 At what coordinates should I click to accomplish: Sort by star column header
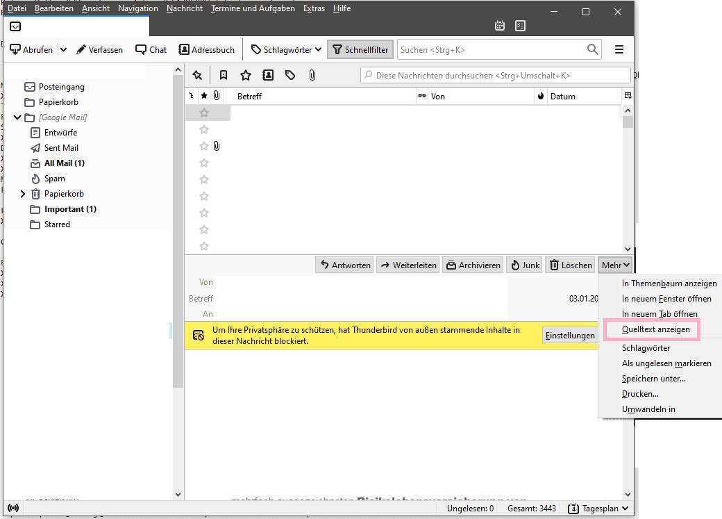pyautogui.click(x=204, y=96)
